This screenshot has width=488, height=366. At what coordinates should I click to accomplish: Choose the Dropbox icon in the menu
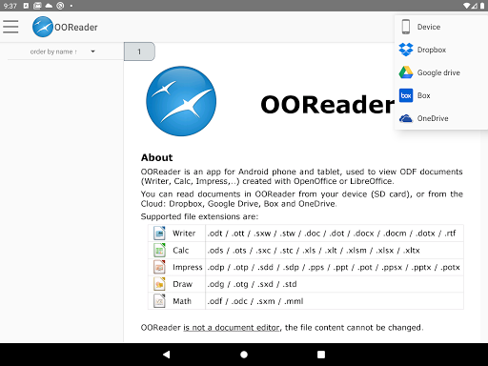pyautogui.click(x=406, y=50)
